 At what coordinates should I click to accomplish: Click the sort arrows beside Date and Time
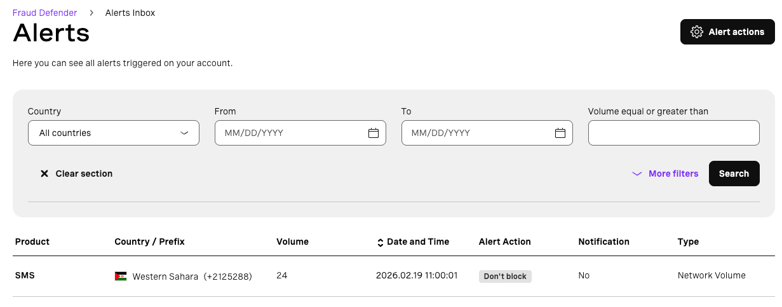[380, 242]
